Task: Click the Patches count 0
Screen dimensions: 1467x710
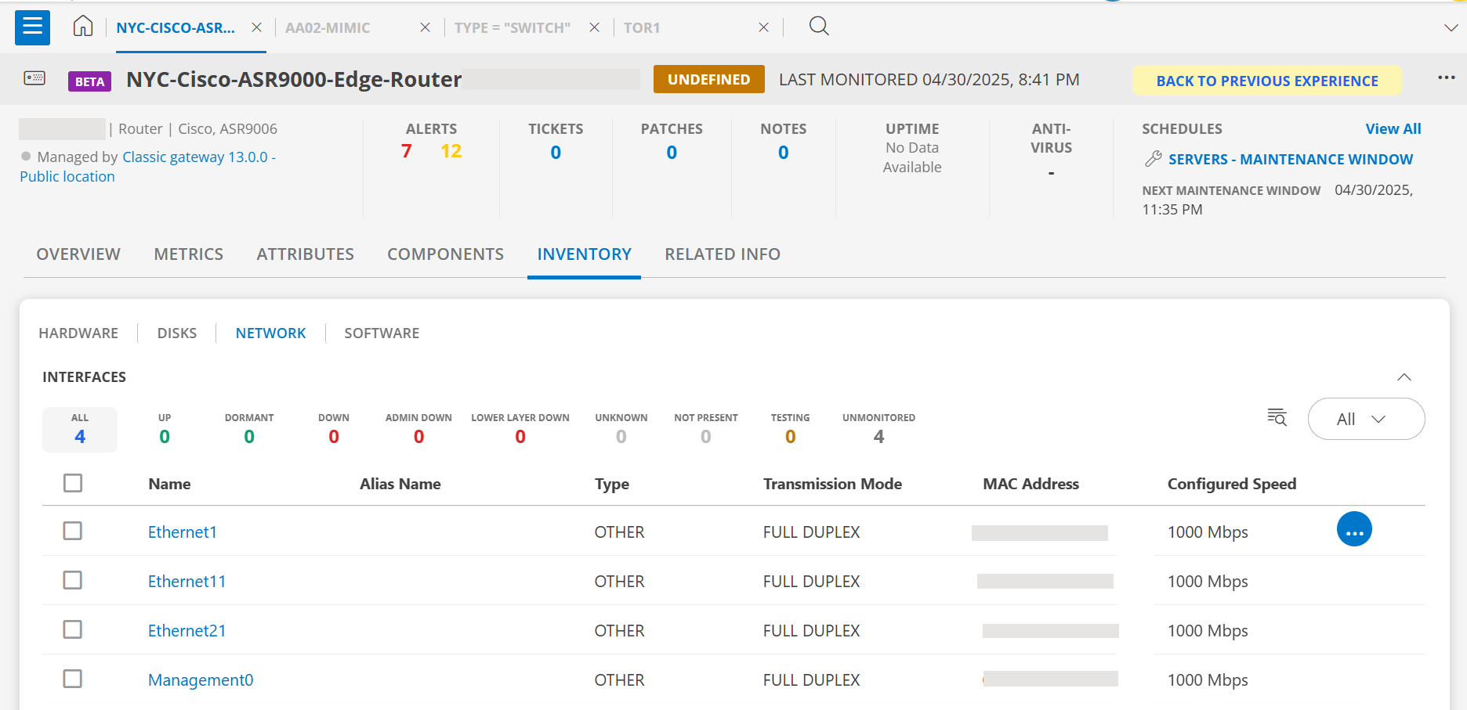Action: (672, 153)
